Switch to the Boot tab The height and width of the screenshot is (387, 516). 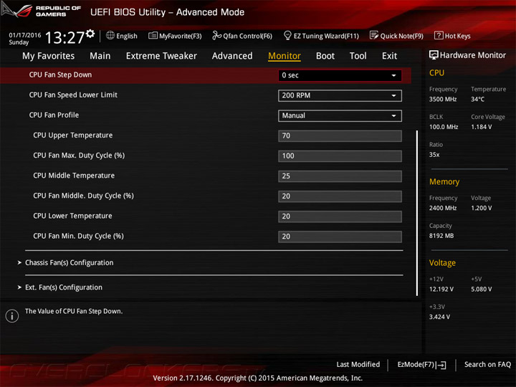325,56
